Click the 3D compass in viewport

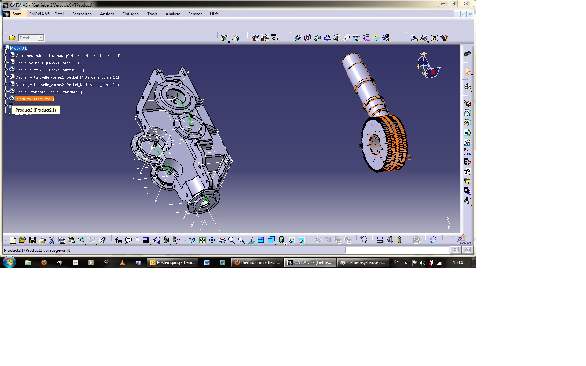click(x=428, y=66)
